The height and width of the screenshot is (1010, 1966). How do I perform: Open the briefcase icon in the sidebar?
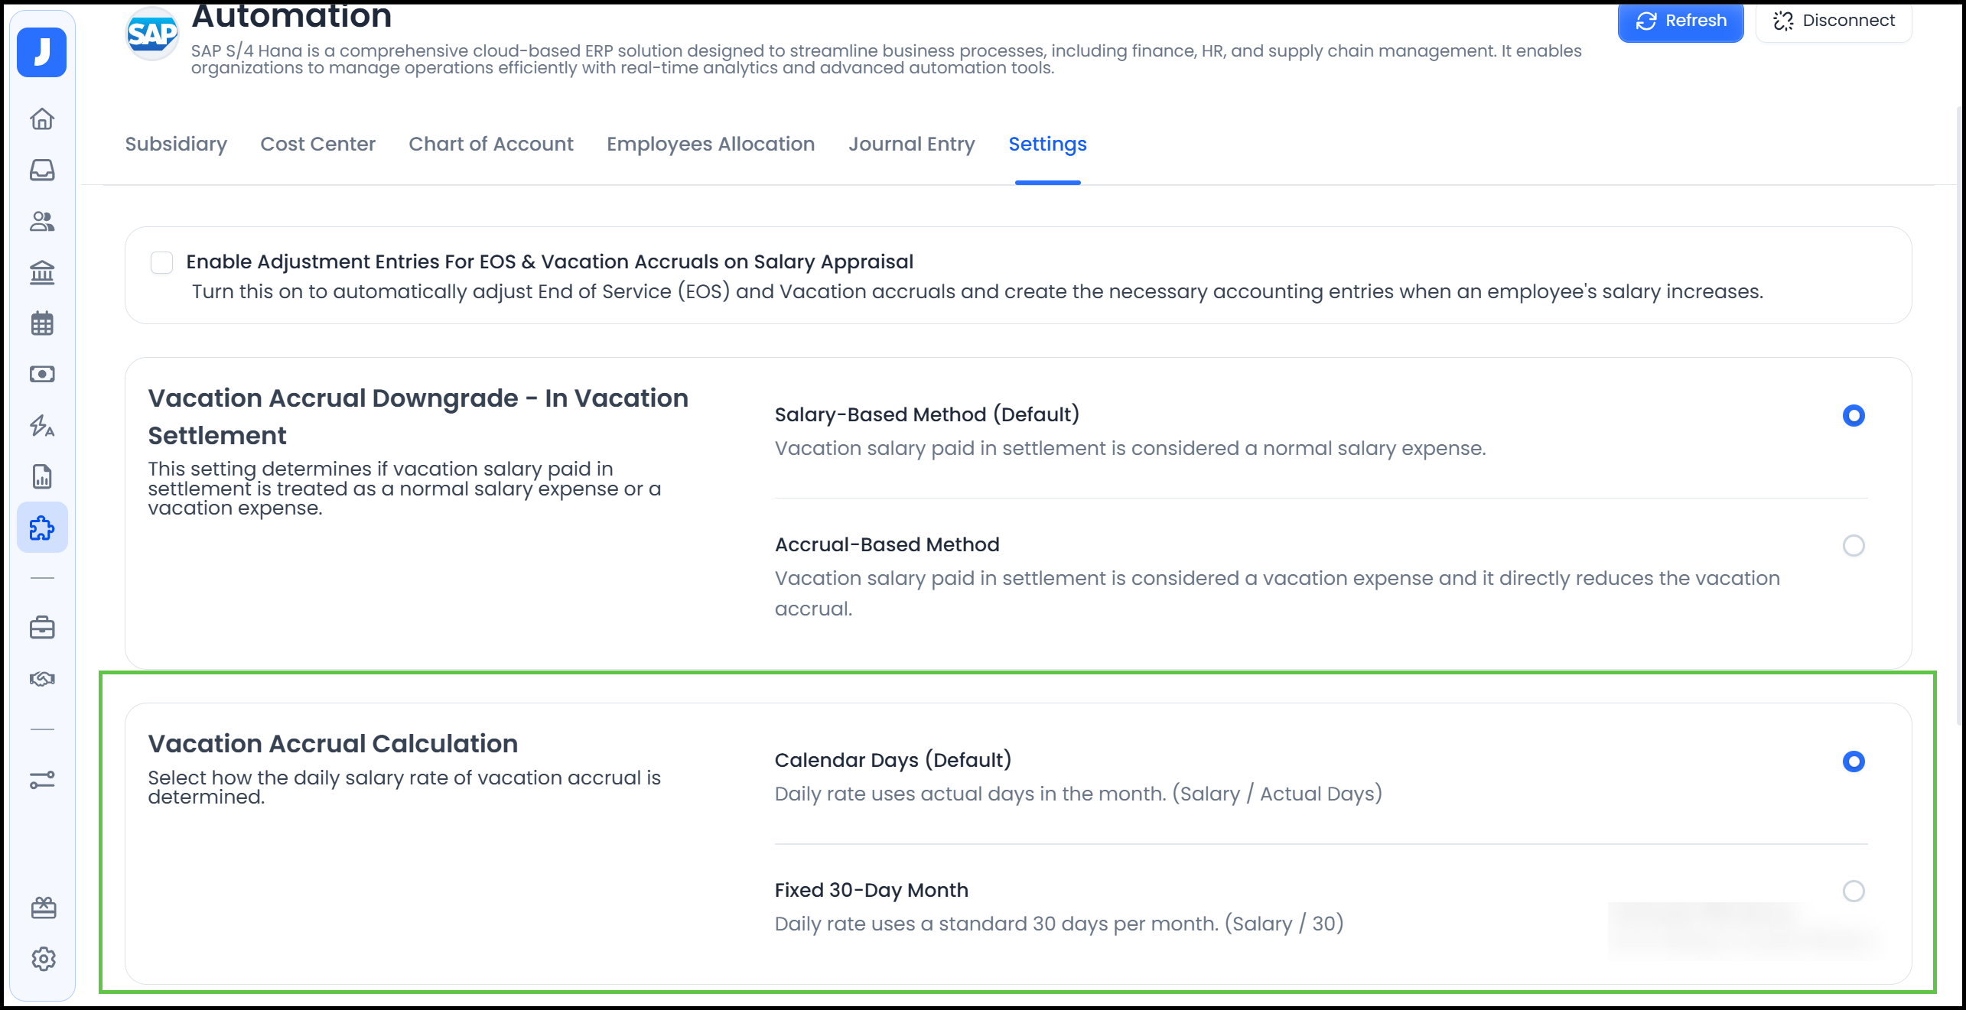[42, 628]
